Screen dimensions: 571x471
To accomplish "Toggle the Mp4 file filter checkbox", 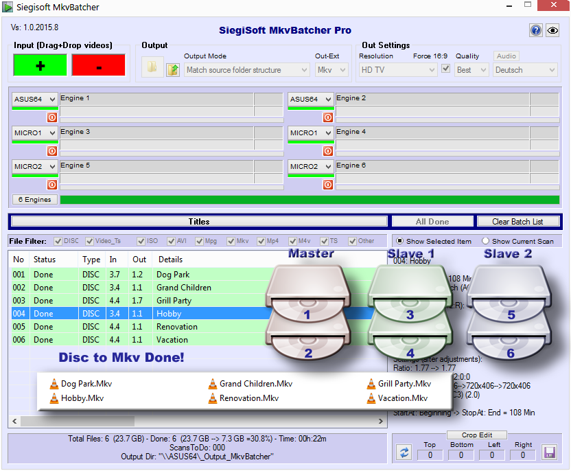I will point(261,241).
